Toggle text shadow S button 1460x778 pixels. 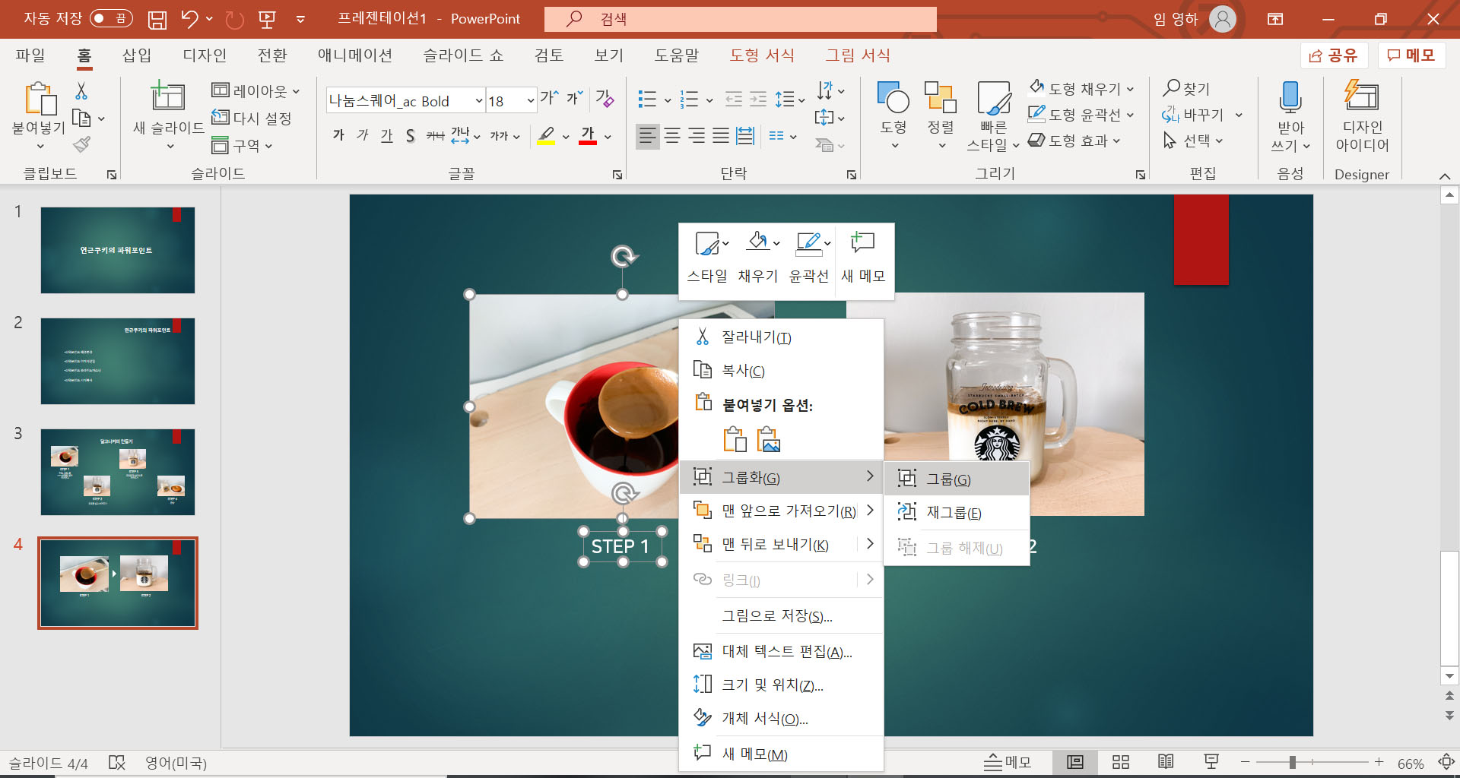pos(411,136)
